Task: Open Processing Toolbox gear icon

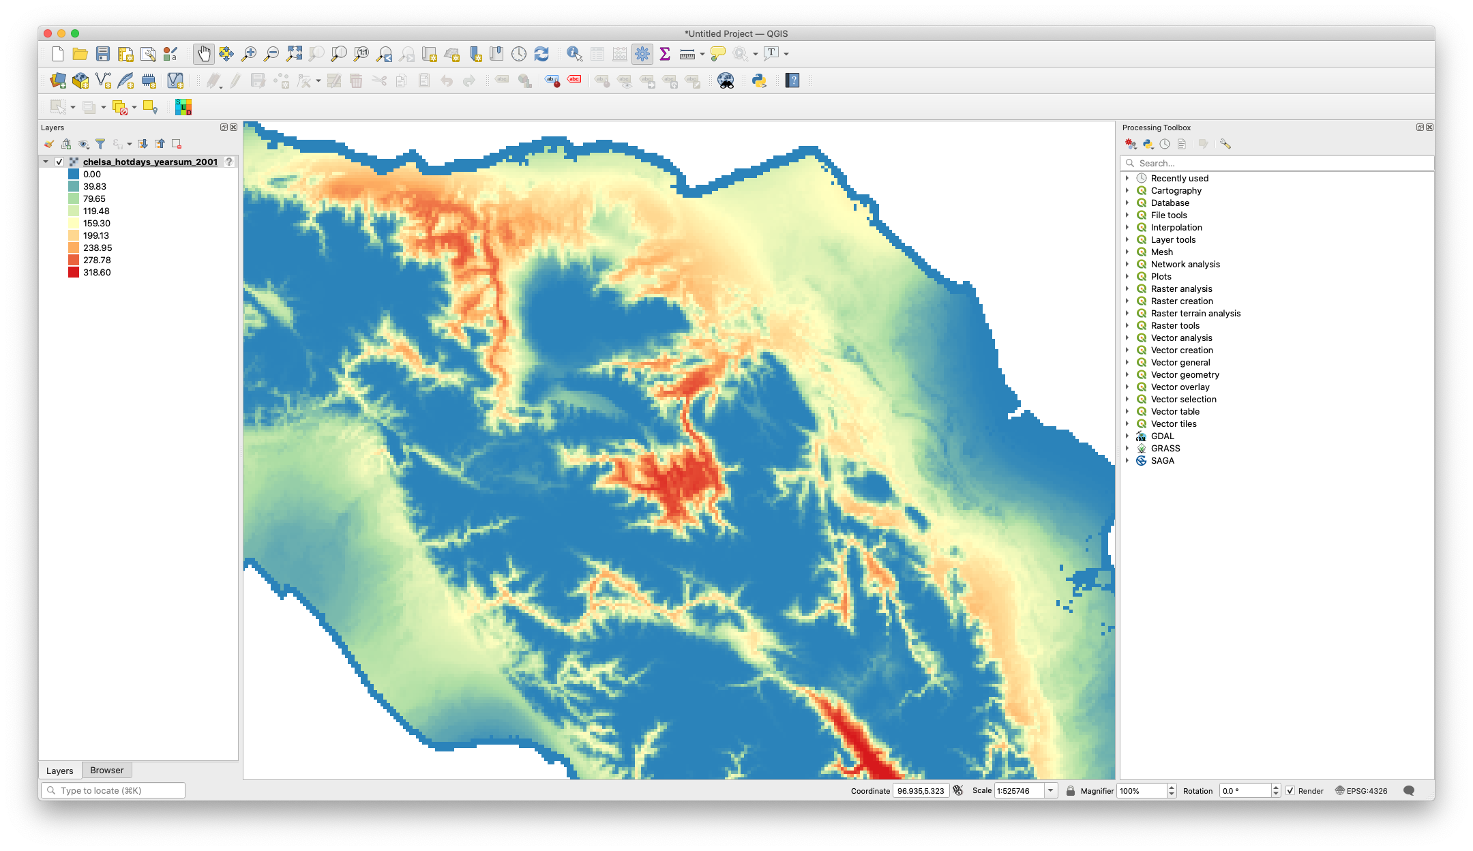Action: (642, 54)
